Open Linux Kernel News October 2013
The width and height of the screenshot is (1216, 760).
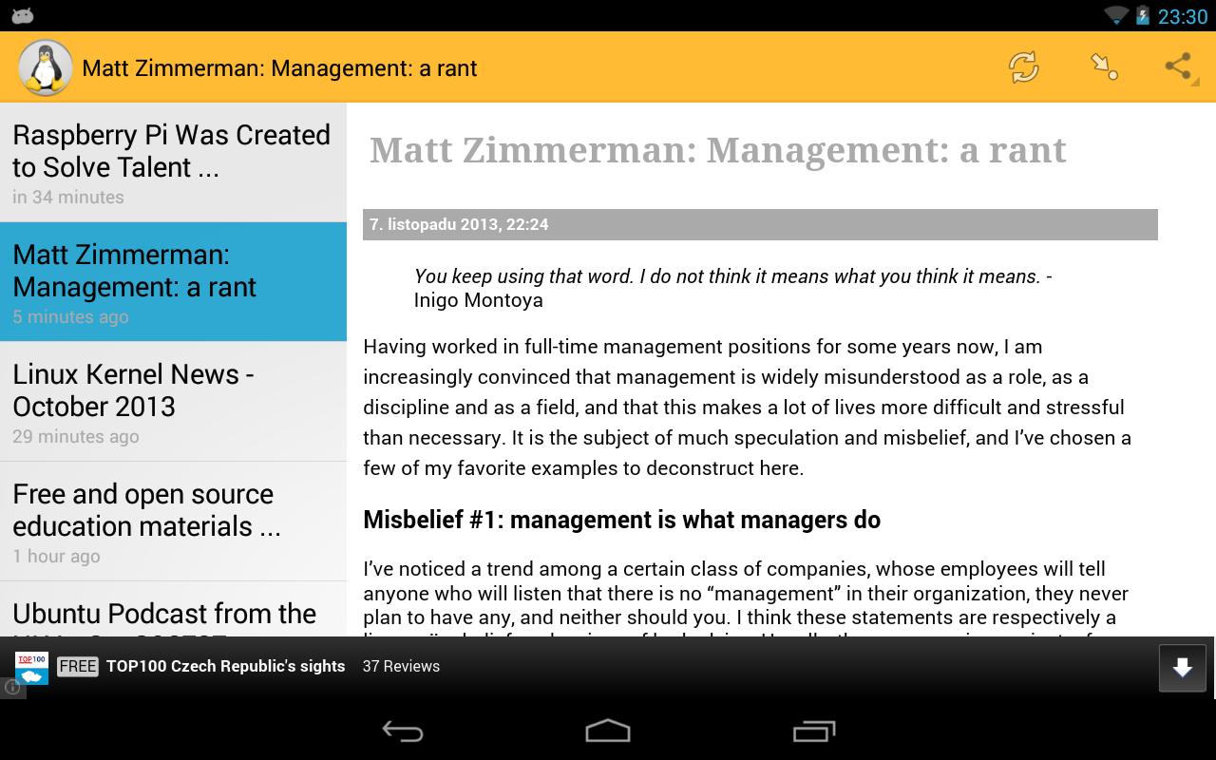[x=173, y=402]
